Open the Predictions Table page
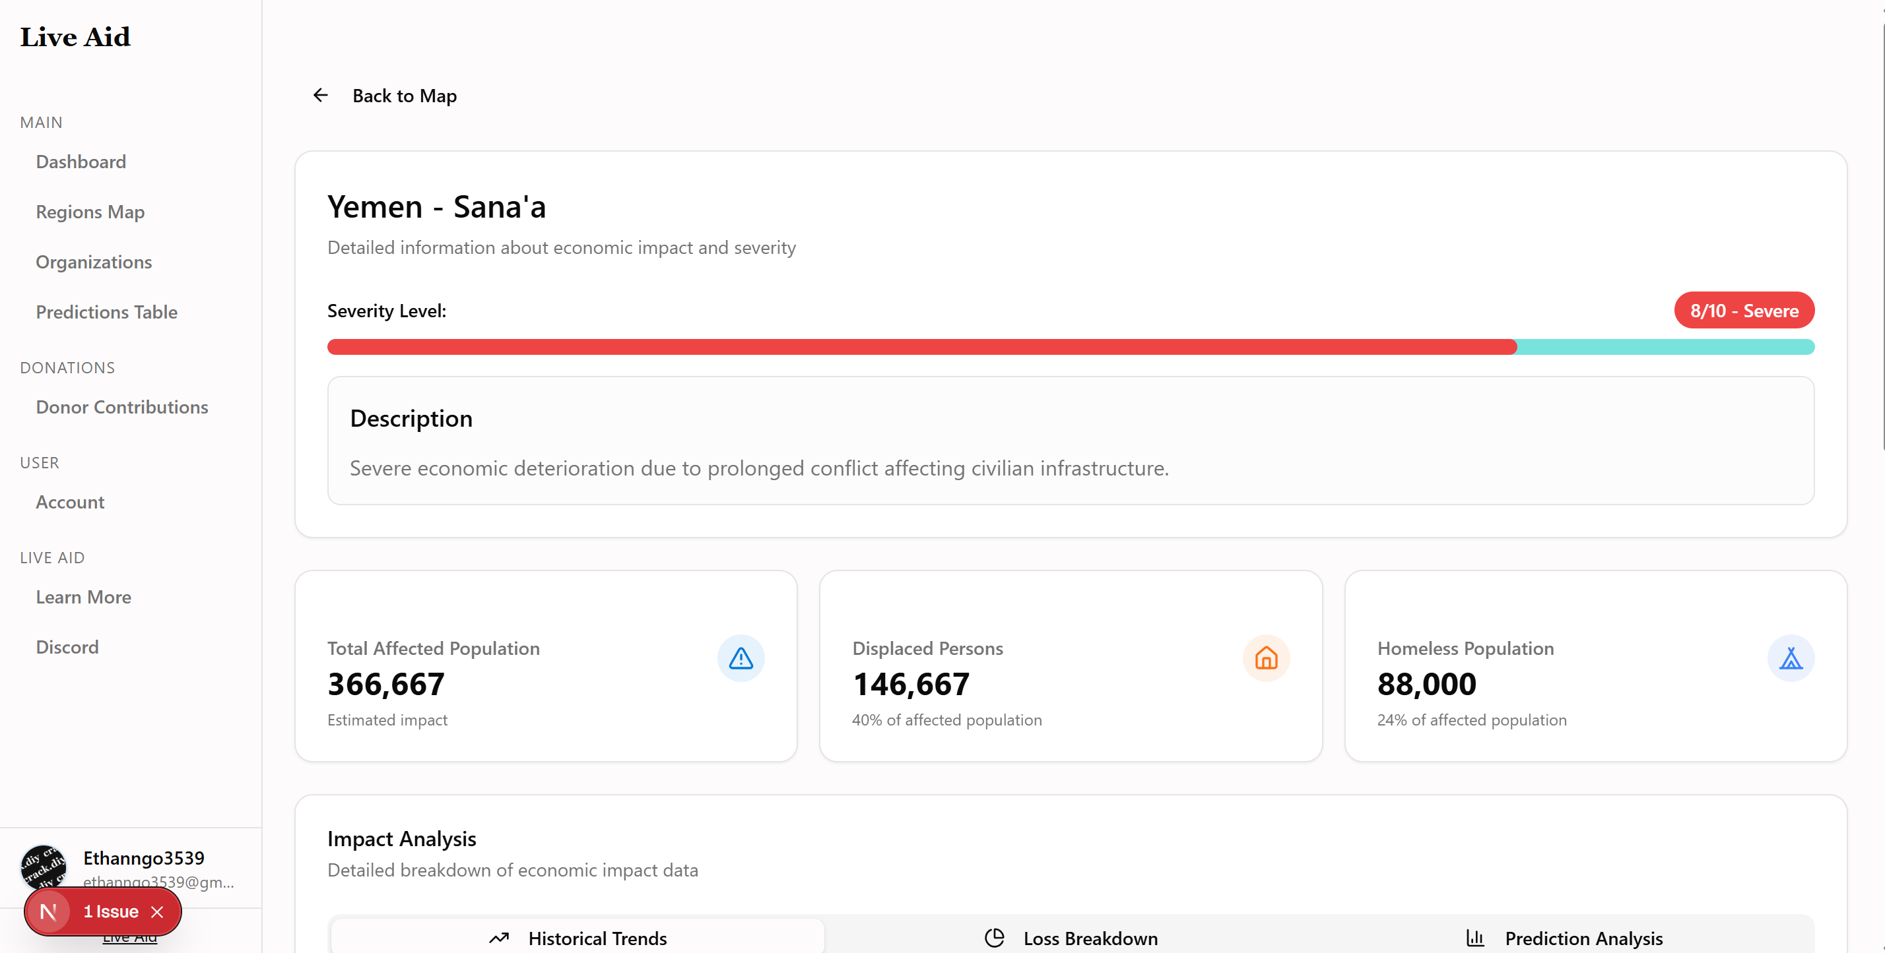The height and width of the screenshot is (953, 1885). (107, 313)
